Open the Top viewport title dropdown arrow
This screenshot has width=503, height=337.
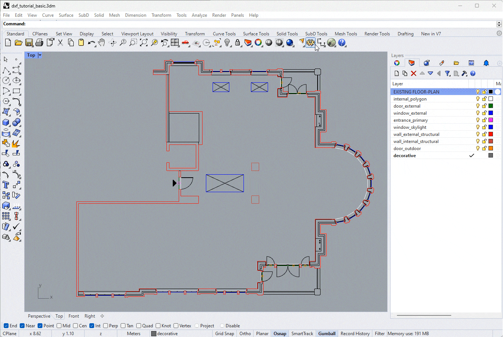[40, 55]
